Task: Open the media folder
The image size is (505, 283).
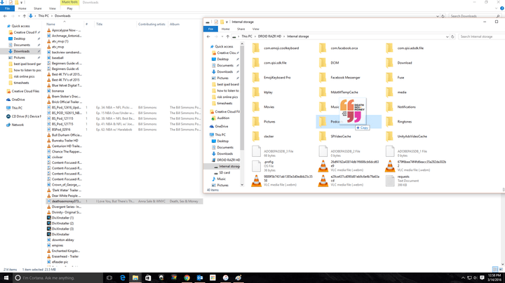Action: click(396, 92)
